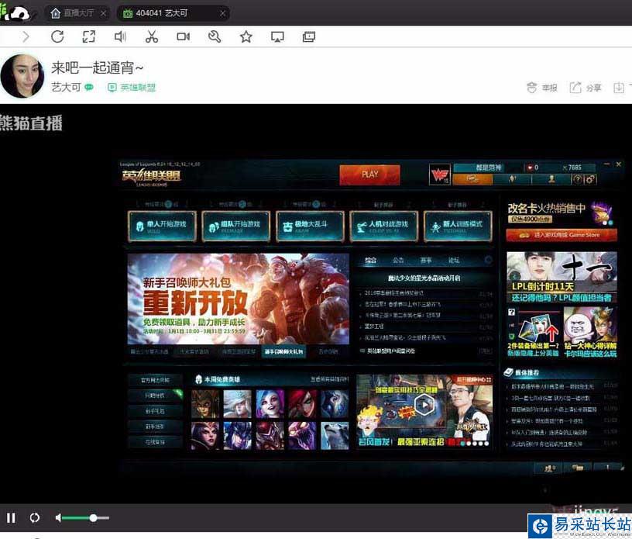Click the profile silhouette icon in the League header
Screen dimensions: 632x539
[x=551, y=179]
